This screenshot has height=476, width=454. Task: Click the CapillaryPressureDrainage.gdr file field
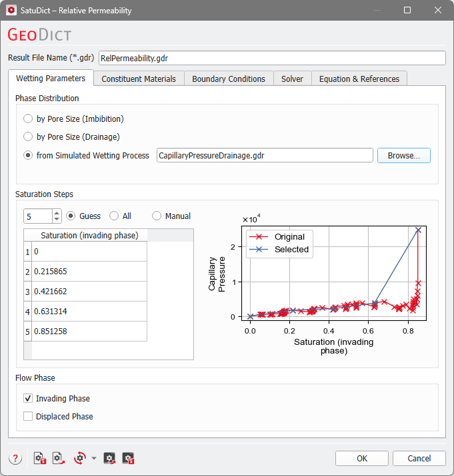pyautogui.click(x=265, y=155)
